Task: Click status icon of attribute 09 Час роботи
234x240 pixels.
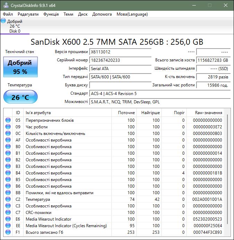Action: [8, 127]
